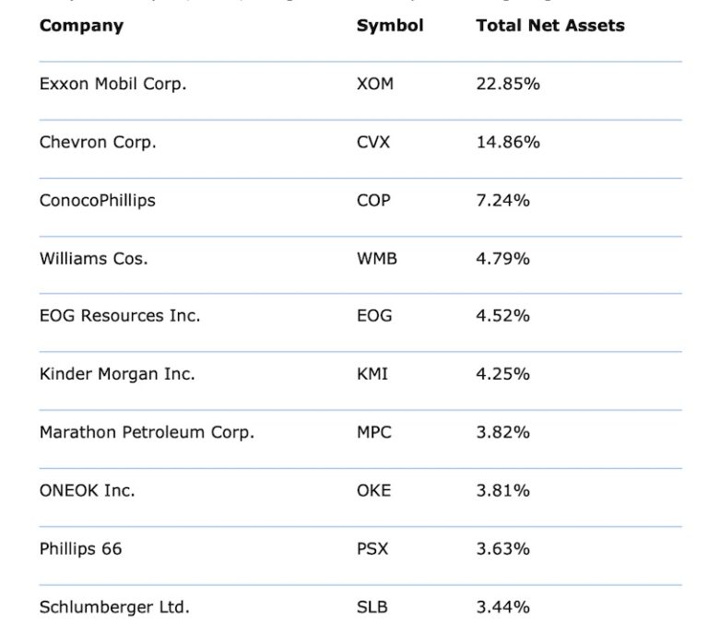Viewport: 708px width, 644px height.
Task: Select the ConocoPhillips company name
Action: [x=97, y=200]
